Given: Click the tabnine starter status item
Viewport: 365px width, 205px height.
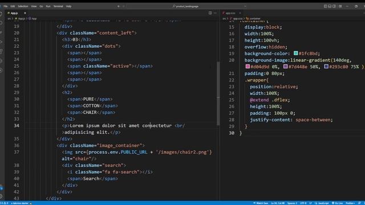Looking at the screenshot, I should [21, 203].
